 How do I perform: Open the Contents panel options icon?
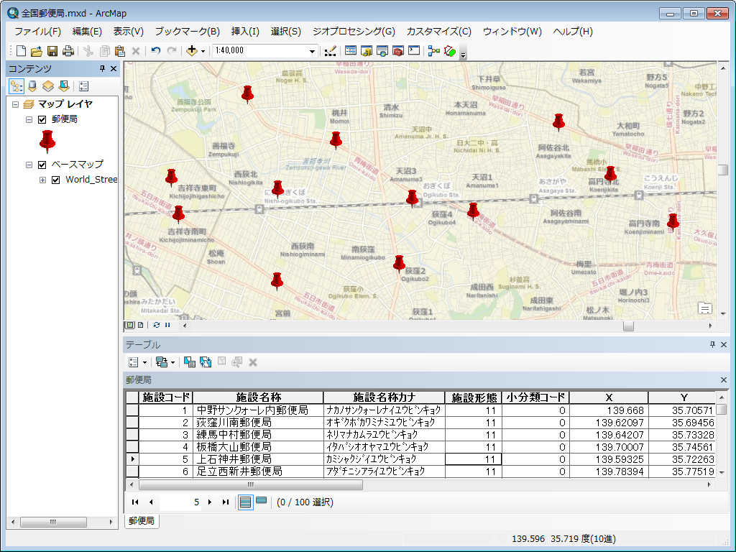tap(84, 86)
